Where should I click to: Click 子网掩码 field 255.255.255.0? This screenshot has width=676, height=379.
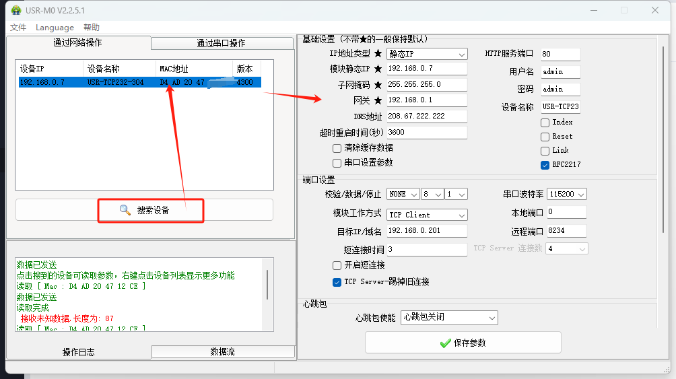427,85
